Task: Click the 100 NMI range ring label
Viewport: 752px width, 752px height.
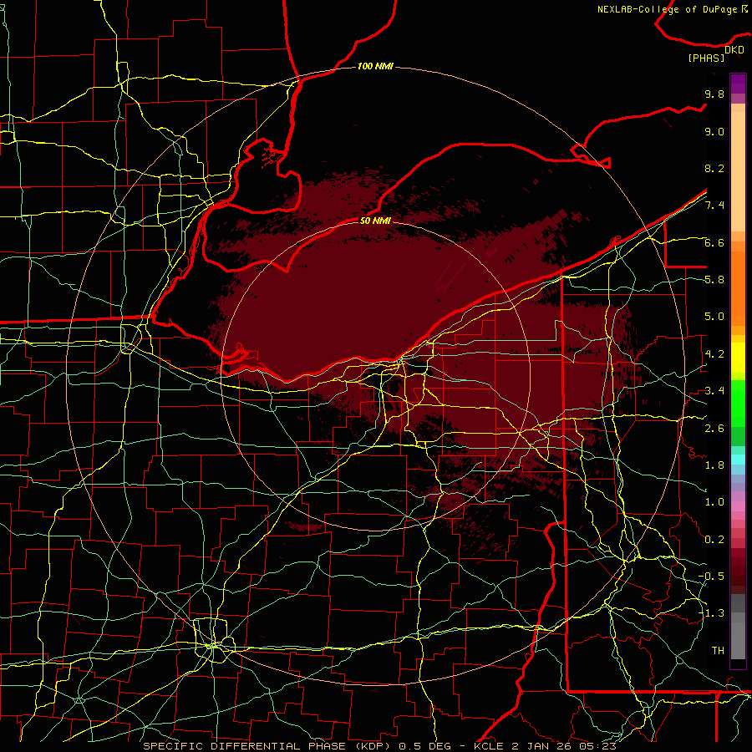Action: point(375,66)
